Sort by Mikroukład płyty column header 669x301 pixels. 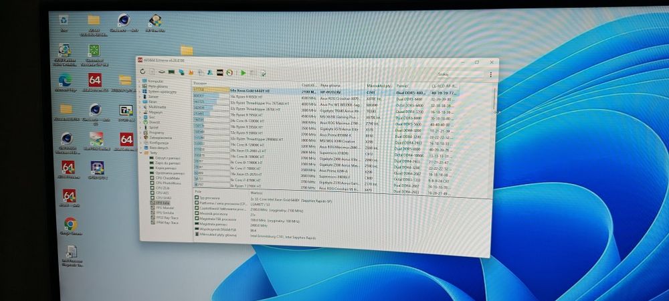[x=380, y=86]
